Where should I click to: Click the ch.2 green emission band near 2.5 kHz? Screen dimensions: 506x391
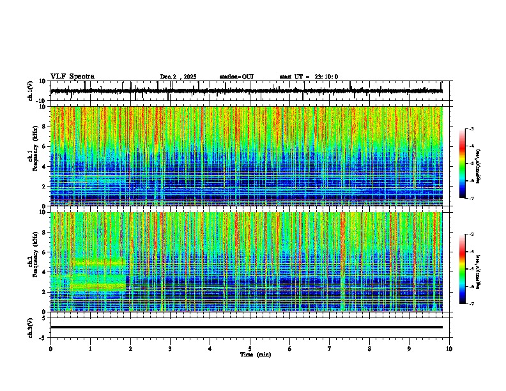(98, 286)
